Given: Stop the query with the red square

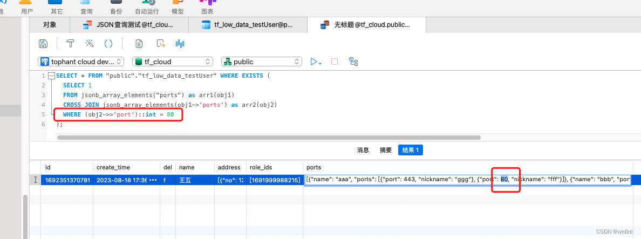Looking at the screenshot, I should (x=335, y=62).
